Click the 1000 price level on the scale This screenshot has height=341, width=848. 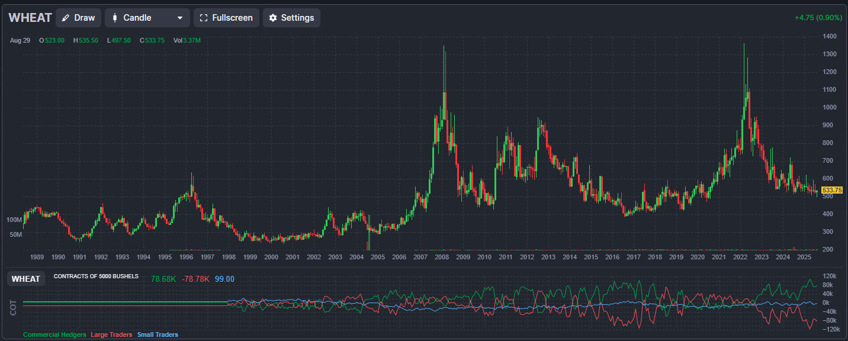click(829, 107)
